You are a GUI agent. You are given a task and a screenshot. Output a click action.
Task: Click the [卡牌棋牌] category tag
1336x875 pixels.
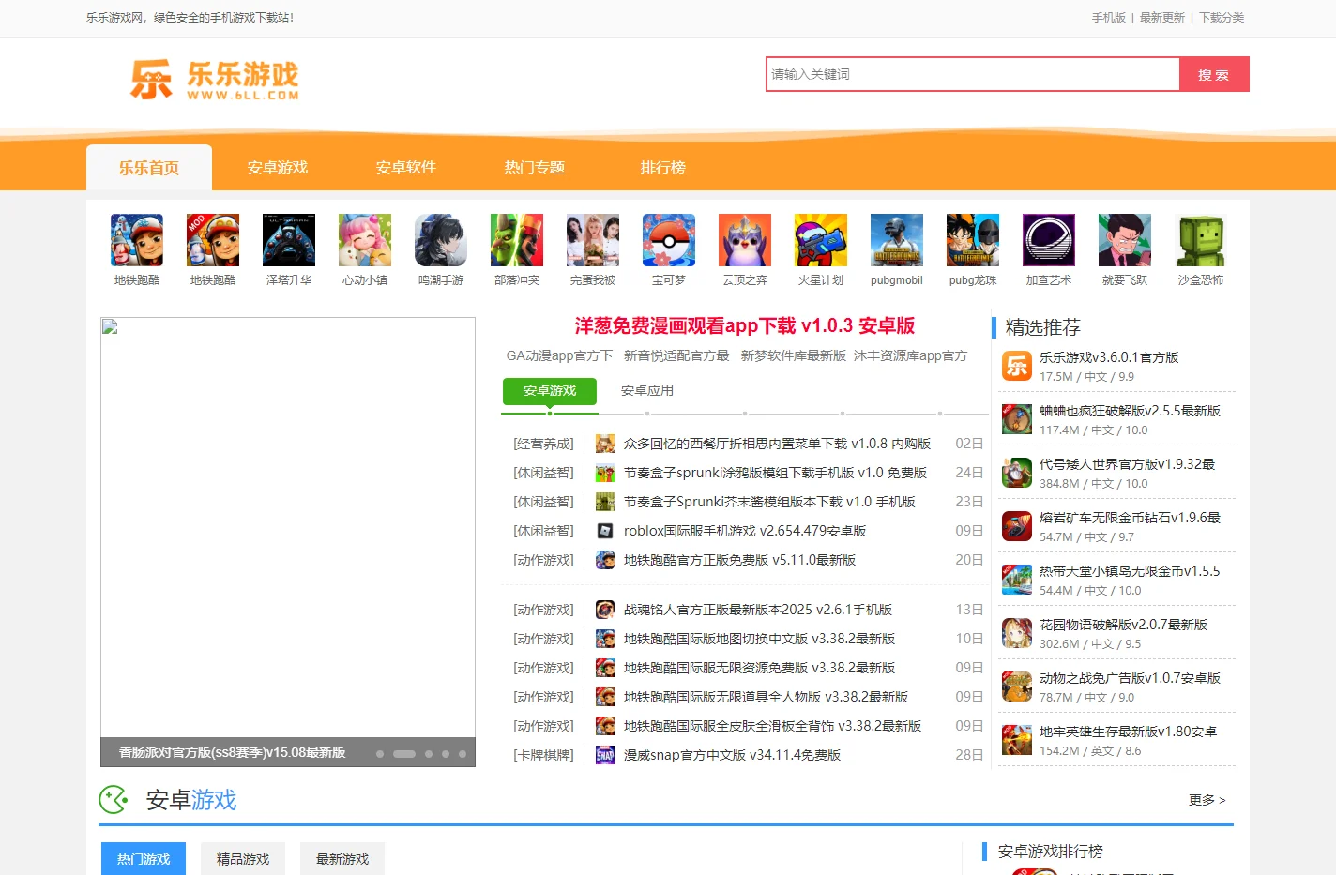tap(543, 755)
